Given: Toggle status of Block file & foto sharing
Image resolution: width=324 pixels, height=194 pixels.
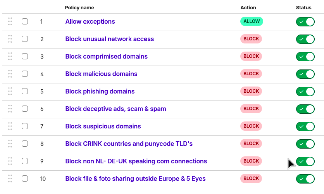Looking at the screenshot, I should point(305,179).
